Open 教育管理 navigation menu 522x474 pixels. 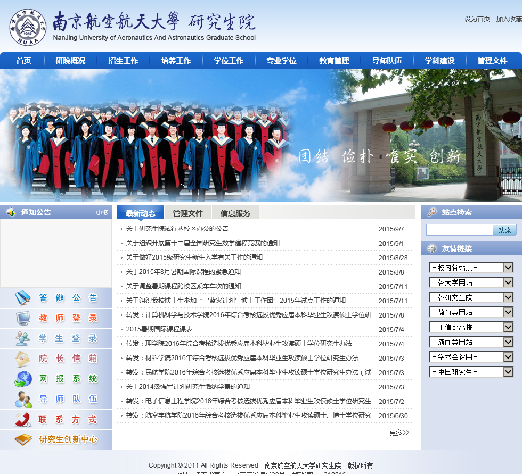tap(335, 61)
